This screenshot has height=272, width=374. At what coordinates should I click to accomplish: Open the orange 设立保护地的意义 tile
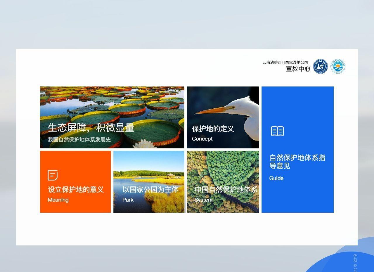click(x=75, y=182)
